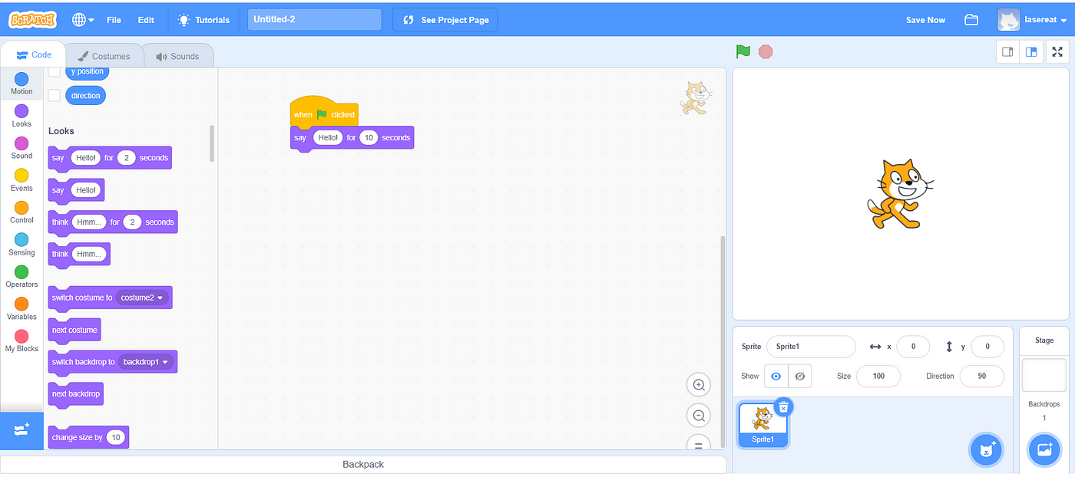Image resolution: width=1075 pixels, height=477 pixels.
Task: Click the change size by 10 block
Action: [88, 437]
